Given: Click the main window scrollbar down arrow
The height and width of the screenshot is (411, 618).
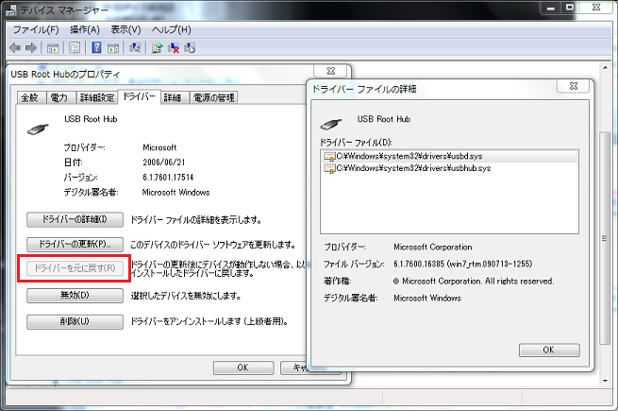Looking at the screenshot, I should (606, 382).
